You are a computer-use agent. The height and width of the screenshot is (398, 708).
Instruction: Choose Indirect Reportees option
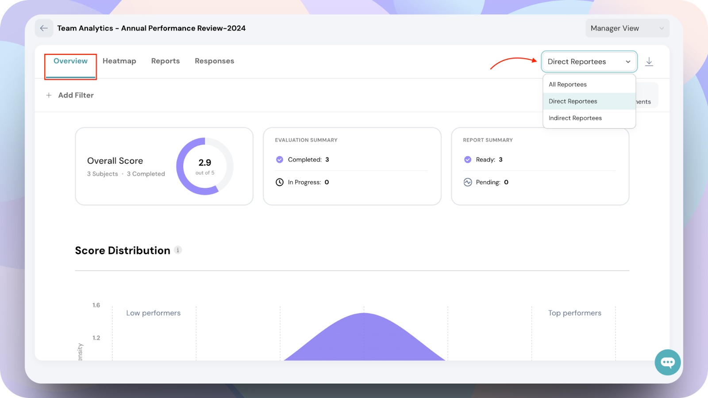[x=589, y=118]
